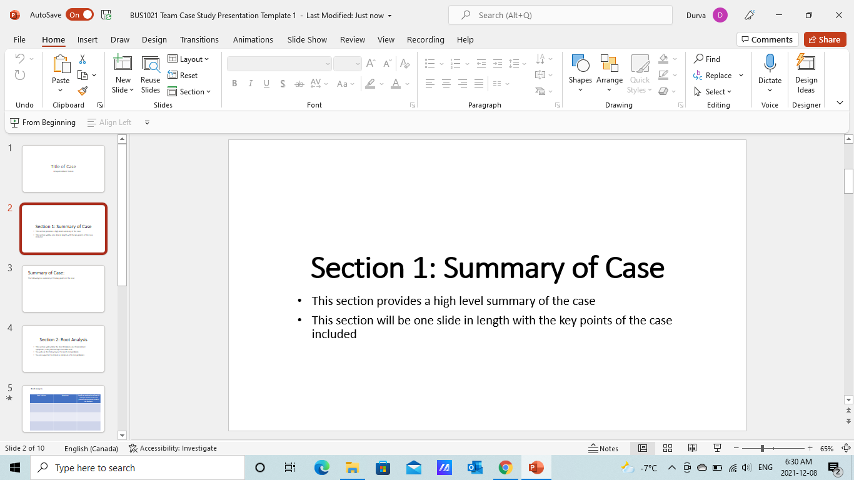Viewport: 854px width, 480px height.
Task: Open Microsoft Edge from taskbar
Action: tap(322, 467)
